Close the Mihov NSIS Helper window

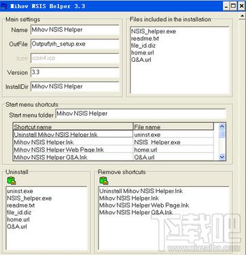pyautogui.click(x=241, y=6)
